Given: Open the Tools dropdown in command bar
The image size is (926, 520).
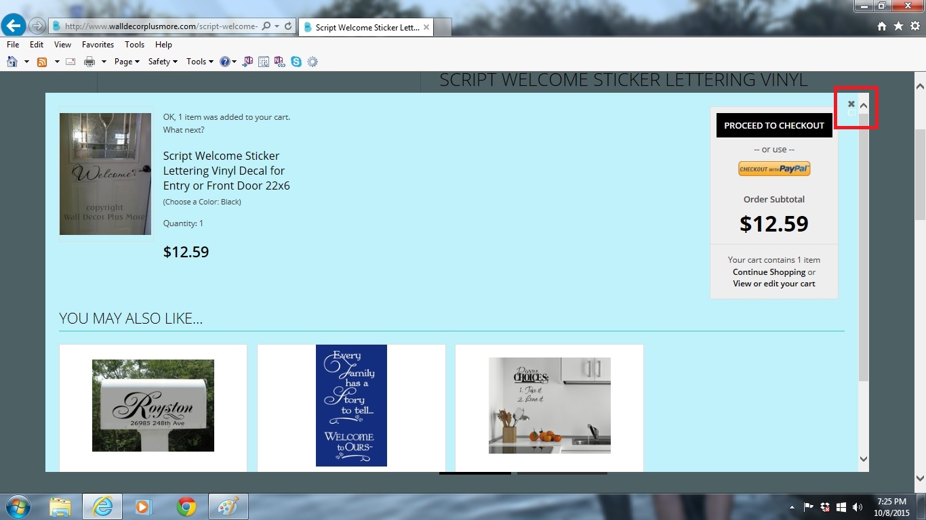Looking at the screenshot, I should click(x=199, y=62).
